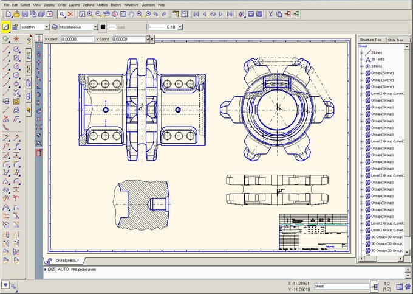Image resolution: width=413 pixels, height=294 pixels.
Task: Click the yellow highlighted line style icon
Action: 5,27
